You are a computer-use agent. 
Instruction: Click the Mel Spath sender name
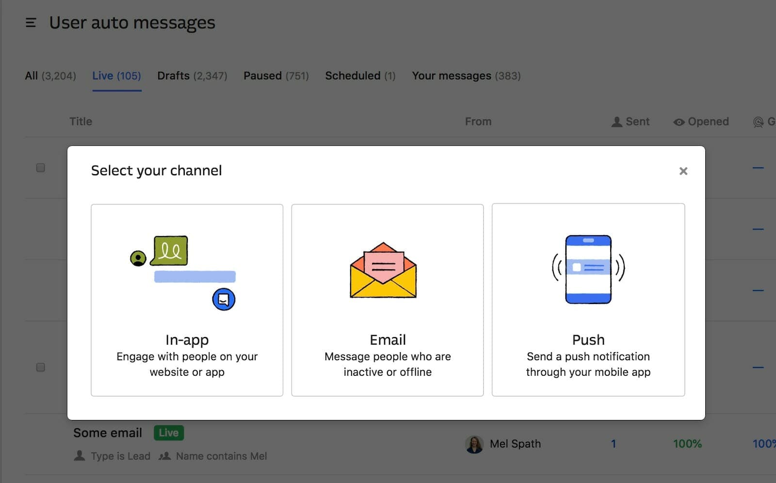click(x=515, y=444)
